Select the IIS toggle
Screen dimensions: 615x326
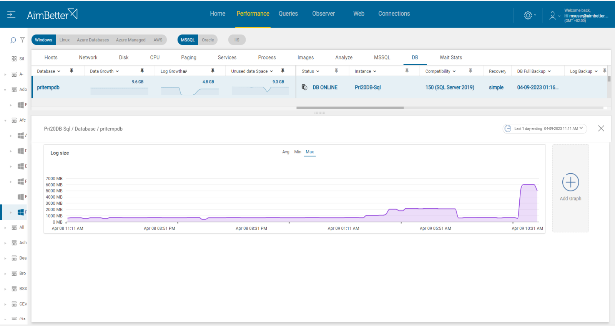point(237,40)
